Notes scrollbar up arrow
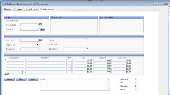This screenshot has height=95, width=170. pyautogui.click(x=109, y=79)
